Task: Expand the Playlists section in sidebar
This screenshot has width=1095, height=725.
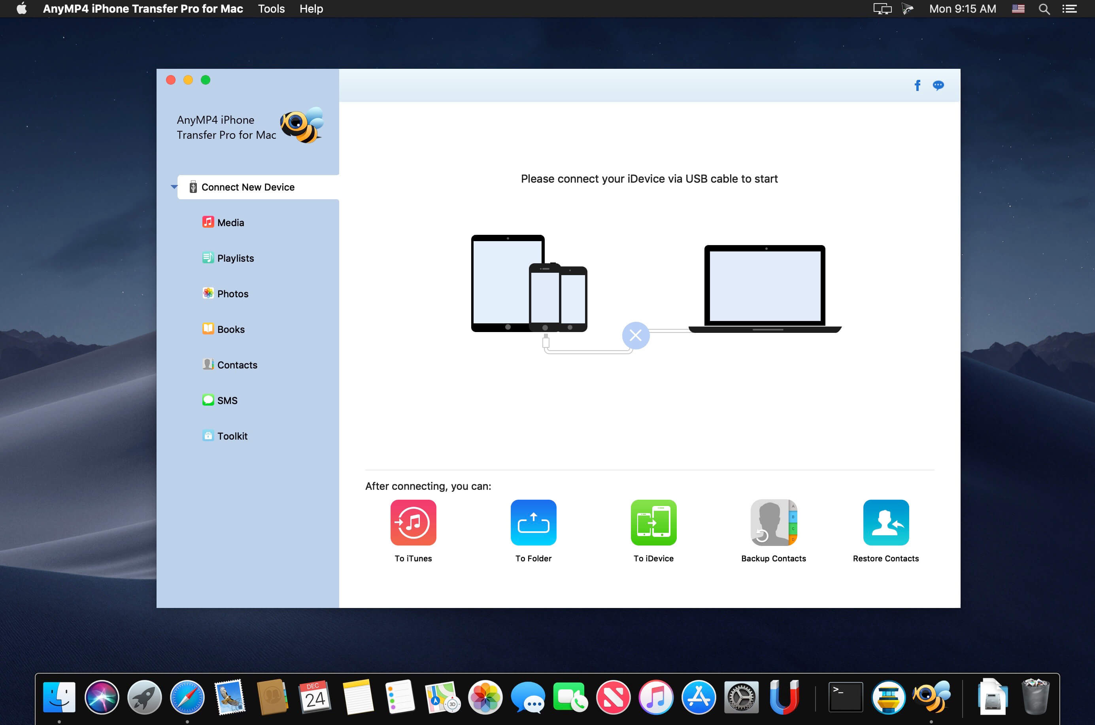Action: pos(236,257)
